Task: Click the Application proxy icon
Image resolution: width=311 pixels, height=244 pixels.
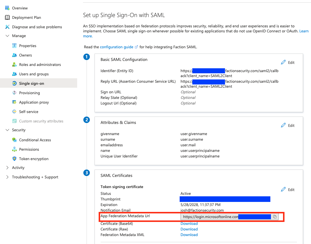Action: tap(14, 102)
